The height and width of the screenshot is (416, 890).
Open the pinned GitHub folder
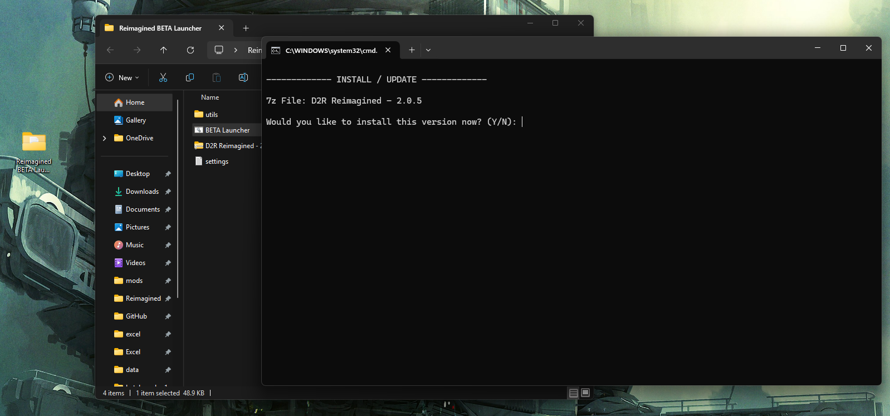(136, 316)
